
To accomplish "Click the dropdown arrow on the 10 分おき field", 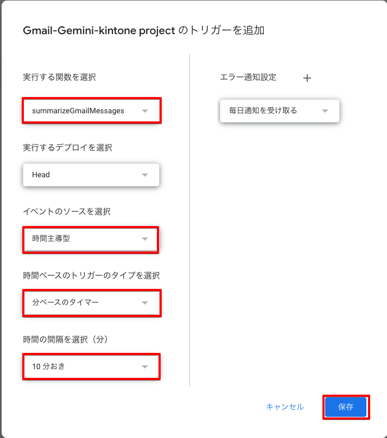I will click(x=144, y=366).
